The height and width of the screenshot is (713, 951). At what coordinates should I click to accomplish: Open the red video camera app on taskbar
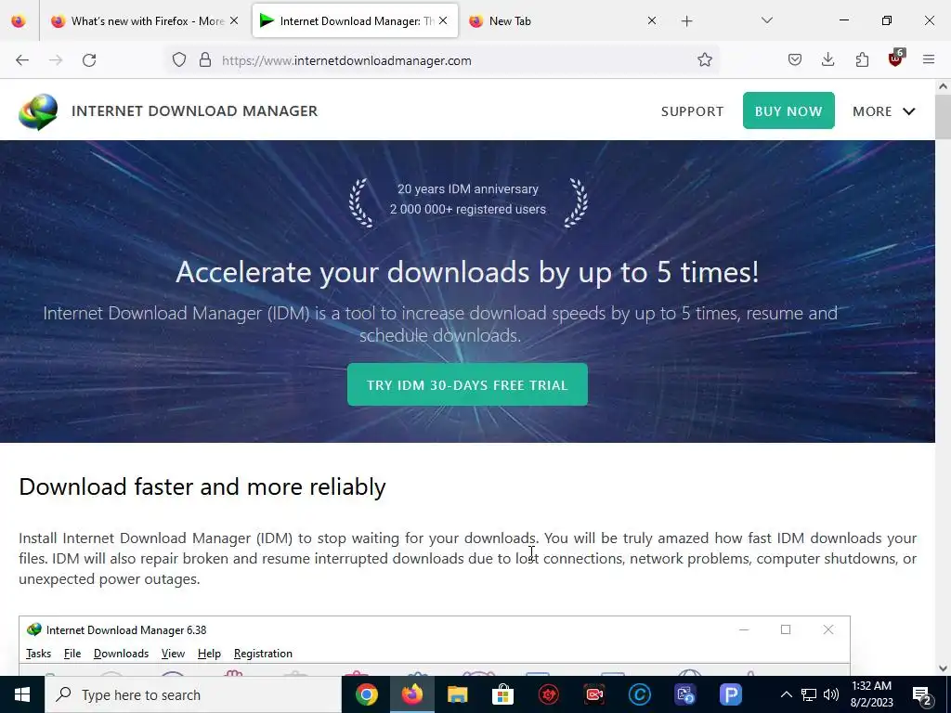(593, 694)
